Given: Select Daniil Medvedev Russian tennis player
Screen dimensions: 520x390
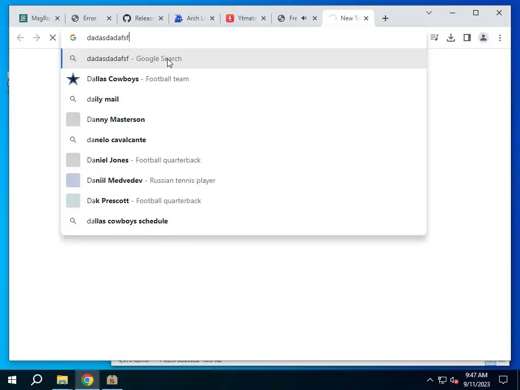Looking at the screenshot, I should [244, 180].
